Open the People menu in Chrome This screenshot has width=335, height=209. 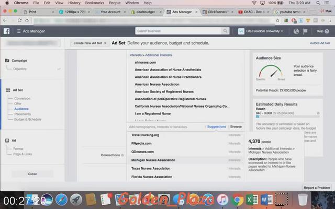click(x=115, y=3)
